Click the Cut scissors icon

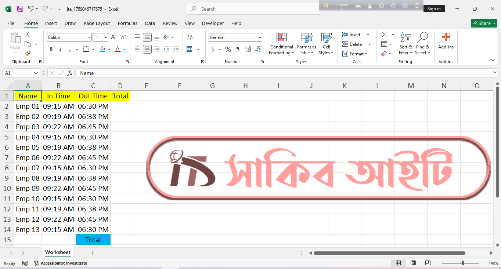(28, 35)
